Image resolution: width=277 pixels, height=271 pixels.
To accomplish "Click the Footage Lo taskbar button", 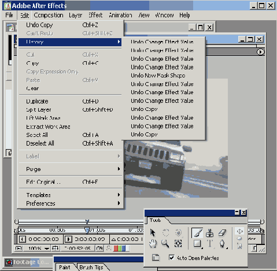I will point(28,262).
